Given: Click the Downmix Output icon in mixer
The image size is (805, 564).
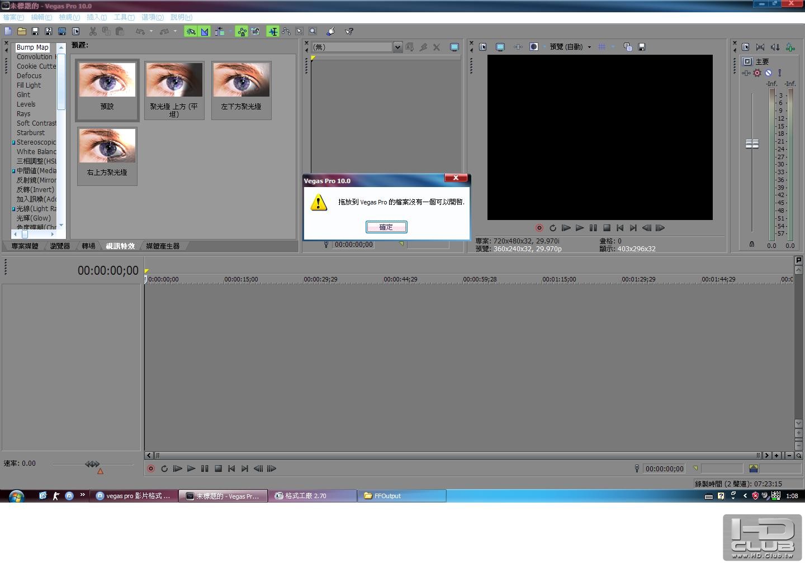Looking at the screenshot, I should click(x=760, y=47).
